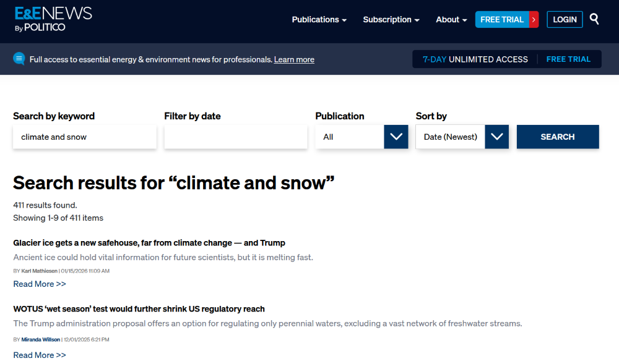
Task: Click the red arrow on FREE TRIAL button
Action: coord(534,19)
